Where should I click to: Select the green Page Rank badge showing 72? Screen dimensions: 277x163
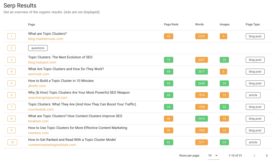169,60
